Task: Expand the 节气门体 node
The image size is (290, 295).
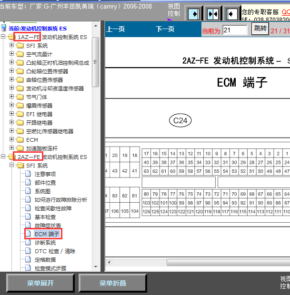Action: (12, 96)
